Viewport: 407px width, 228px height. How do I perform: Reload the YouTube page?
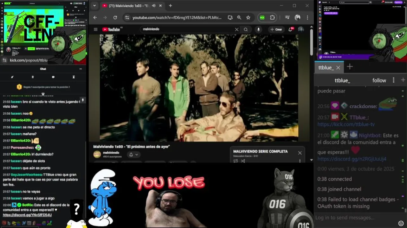115,18
